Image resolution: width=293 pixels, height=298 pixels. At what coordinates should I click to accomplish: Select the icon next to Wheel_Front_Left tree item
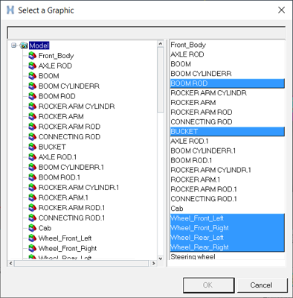point(32,238)
